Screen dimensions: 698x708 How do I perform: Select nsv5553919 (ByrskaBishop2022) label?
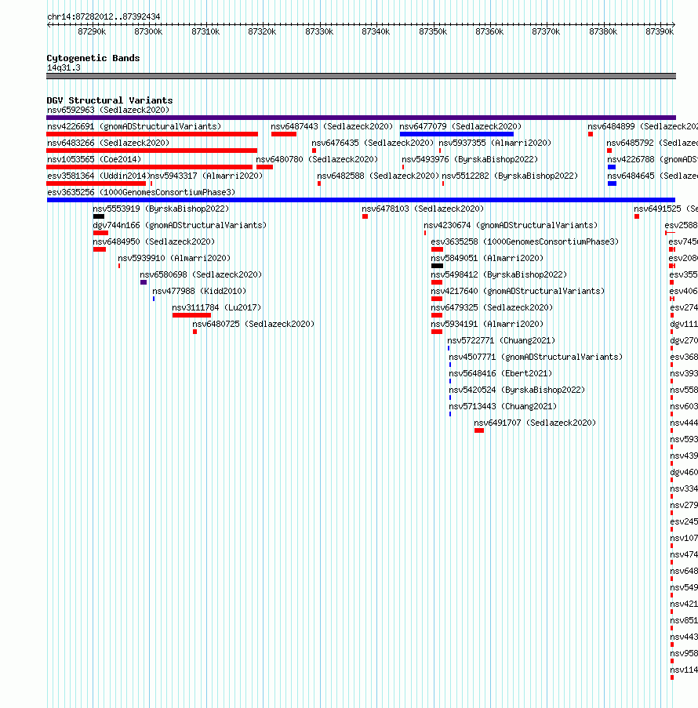point(161,209)
